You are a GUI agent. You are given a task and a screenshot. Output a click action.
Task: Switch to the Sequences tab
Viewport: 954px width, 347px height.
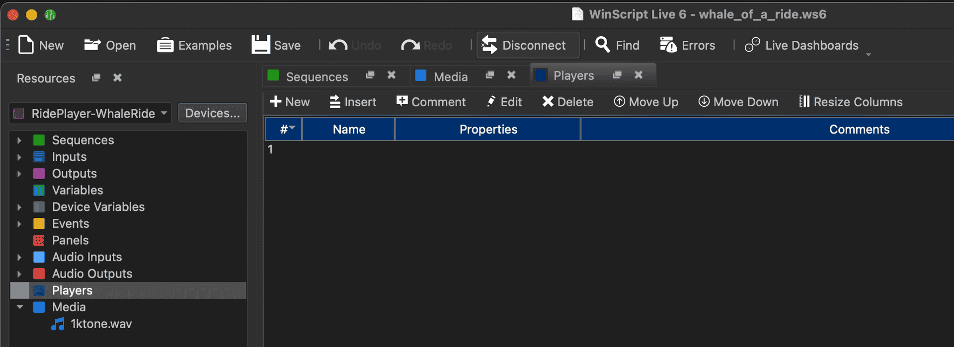coord(317,77)
